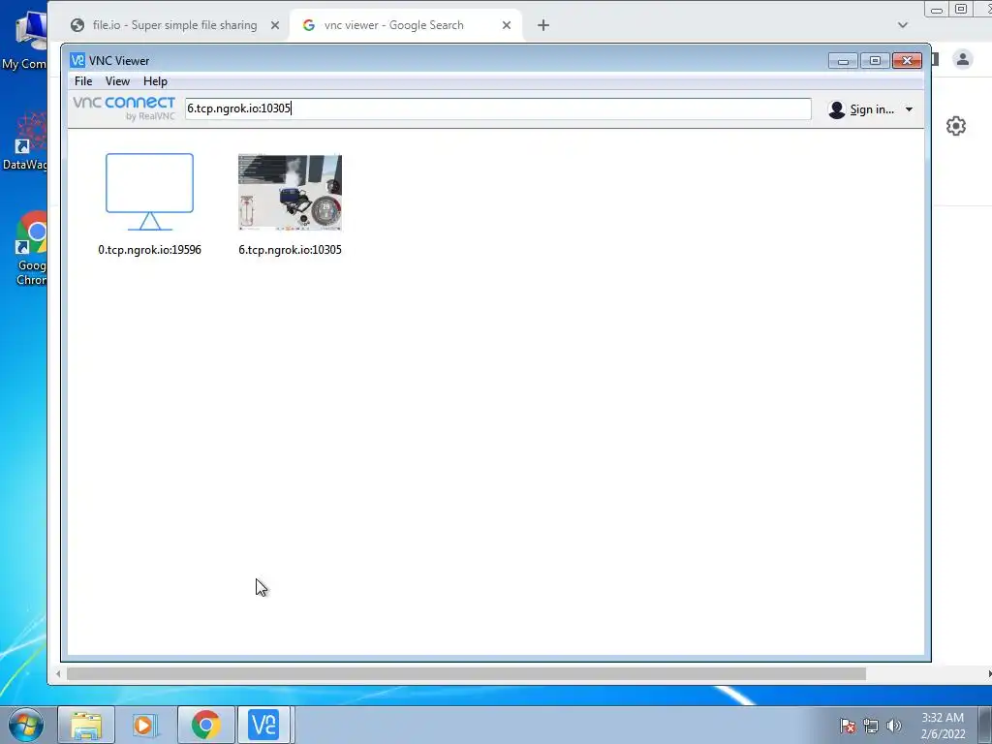Viewport: 992px width, 744px height.
Task: Close the VNC Viewer window
Action: 907,61
